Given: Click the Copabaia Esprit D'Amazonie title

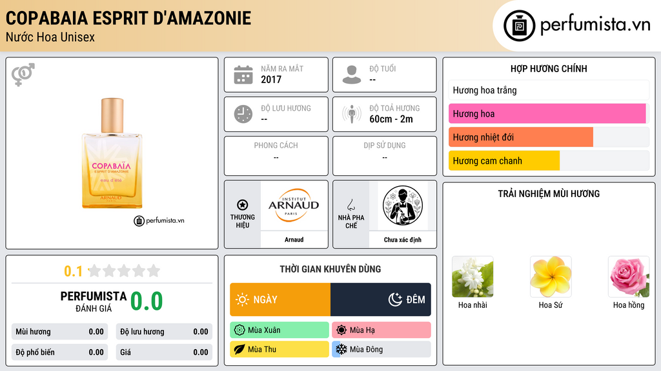Looking at the screenshot, I should pos(128,18).
